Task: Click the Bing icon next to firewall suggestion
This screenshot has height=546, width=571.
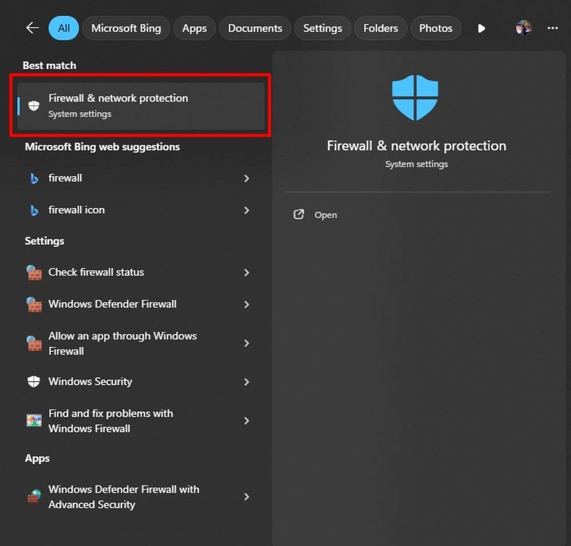Action: pyautogui.click(x=34, y=178)
